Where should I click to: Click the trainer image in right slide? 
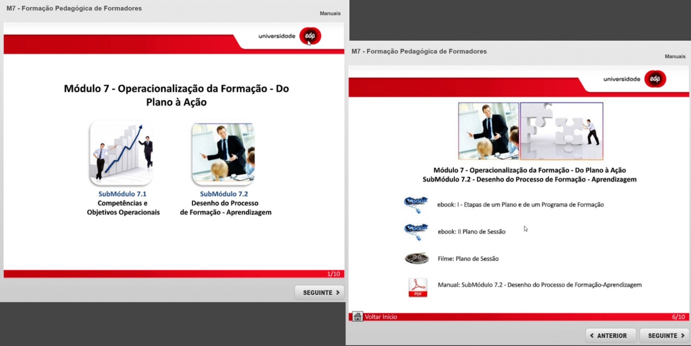click(489, 131)
